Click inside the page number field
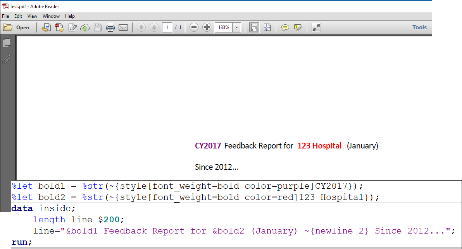The height and width of the screenshot is (249, 462). [167, 27]
